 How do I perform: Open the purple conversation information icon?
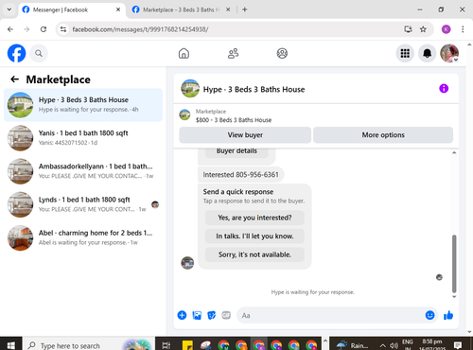(444, 89)
